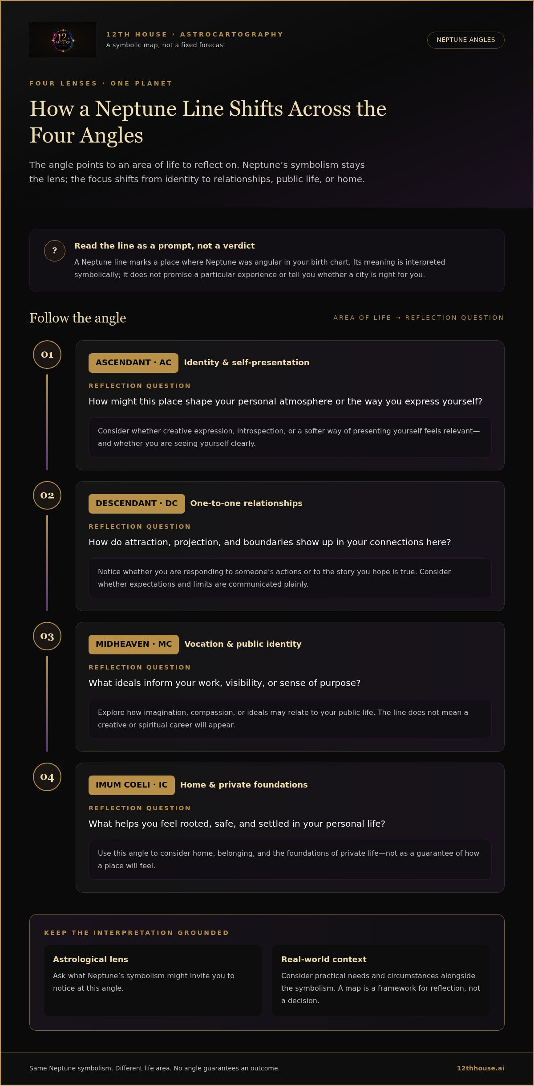Select the step 02 circle marker
Viewport: 534px width, 1086px height.
(47, 495)
